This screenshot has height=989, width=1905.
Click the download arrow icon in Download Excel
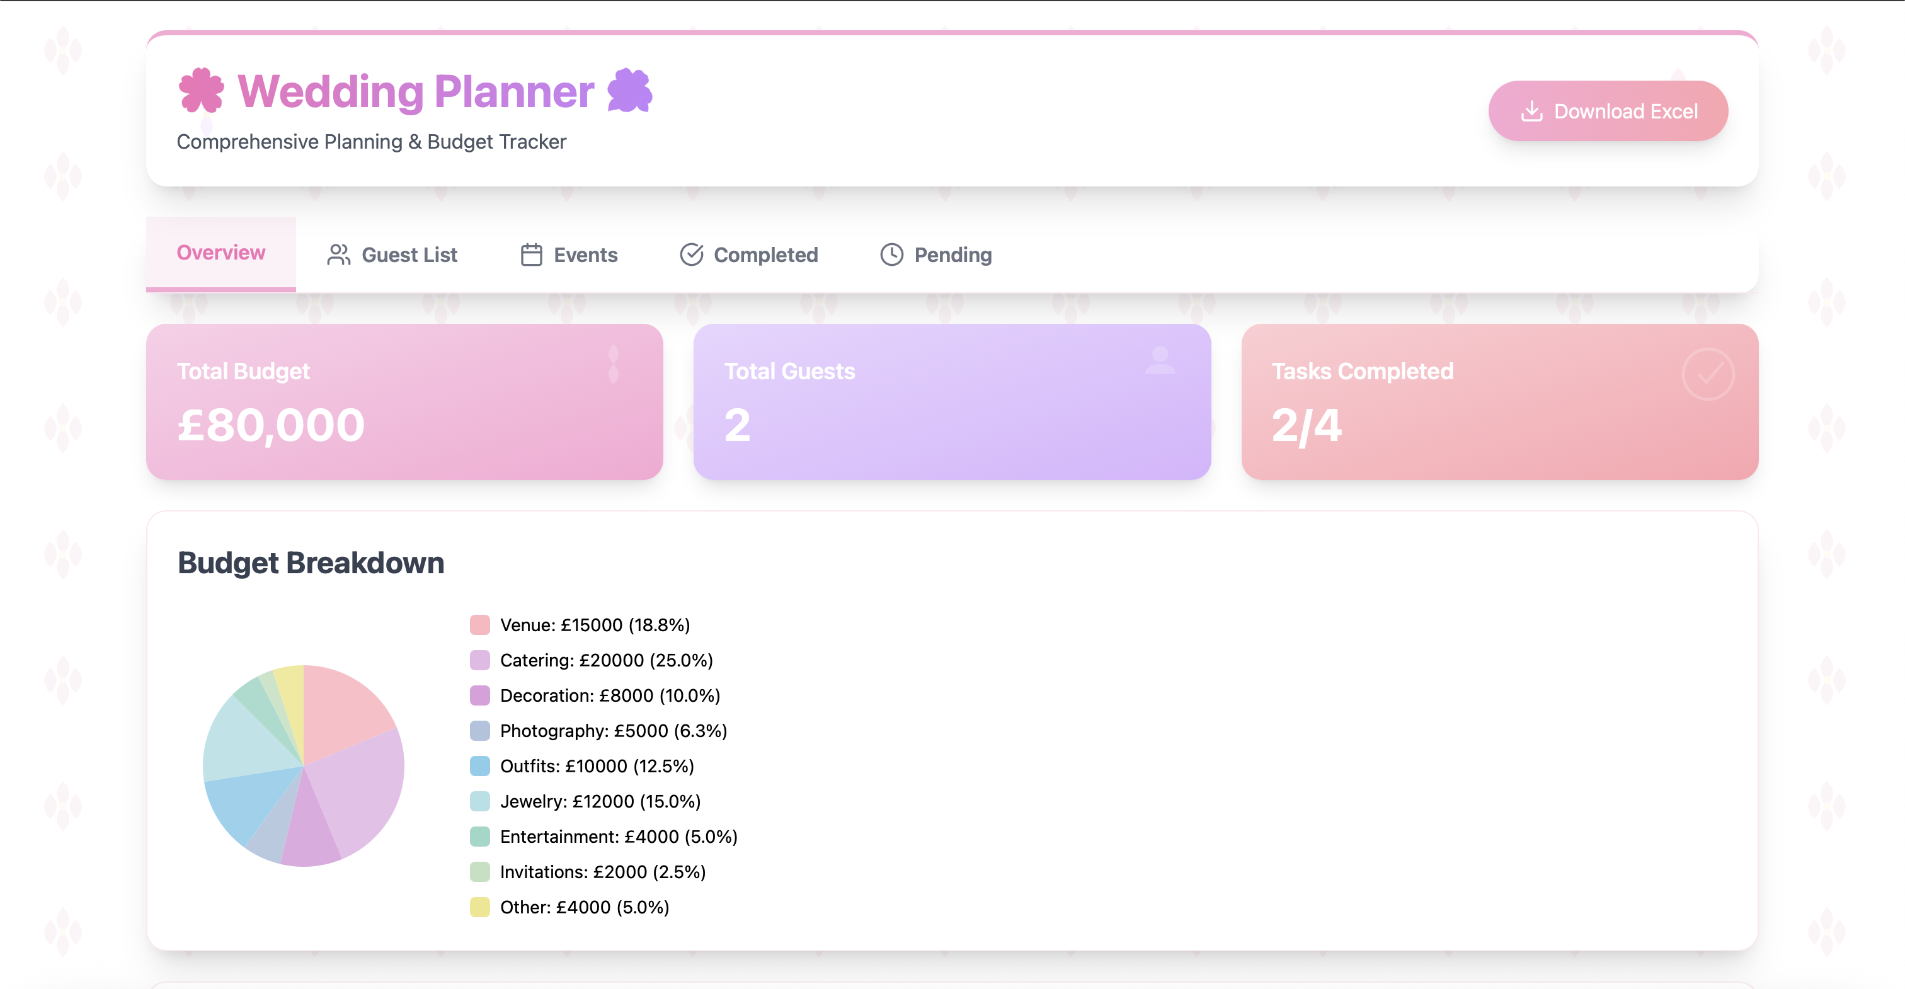click(1532, 110)
